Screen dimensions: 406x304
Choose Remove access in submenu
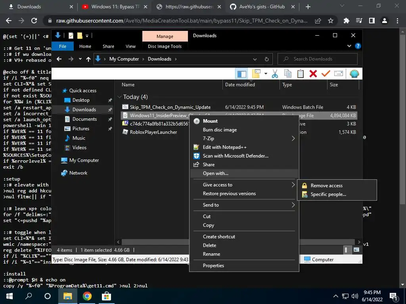pos(327,186)
